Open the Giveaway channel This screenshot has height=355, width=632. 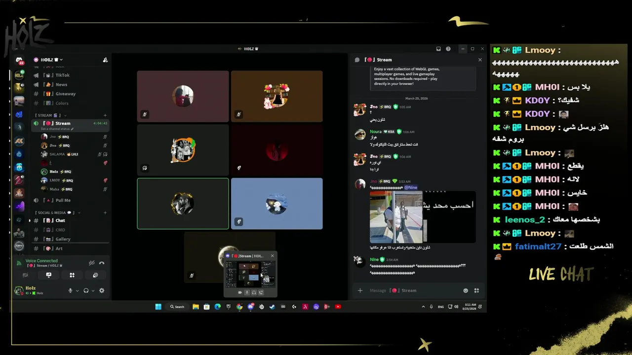coord(70,94)
